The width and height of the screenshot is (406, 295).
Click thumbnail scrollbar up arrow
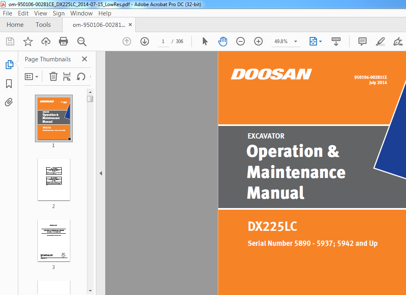(90, 92)
